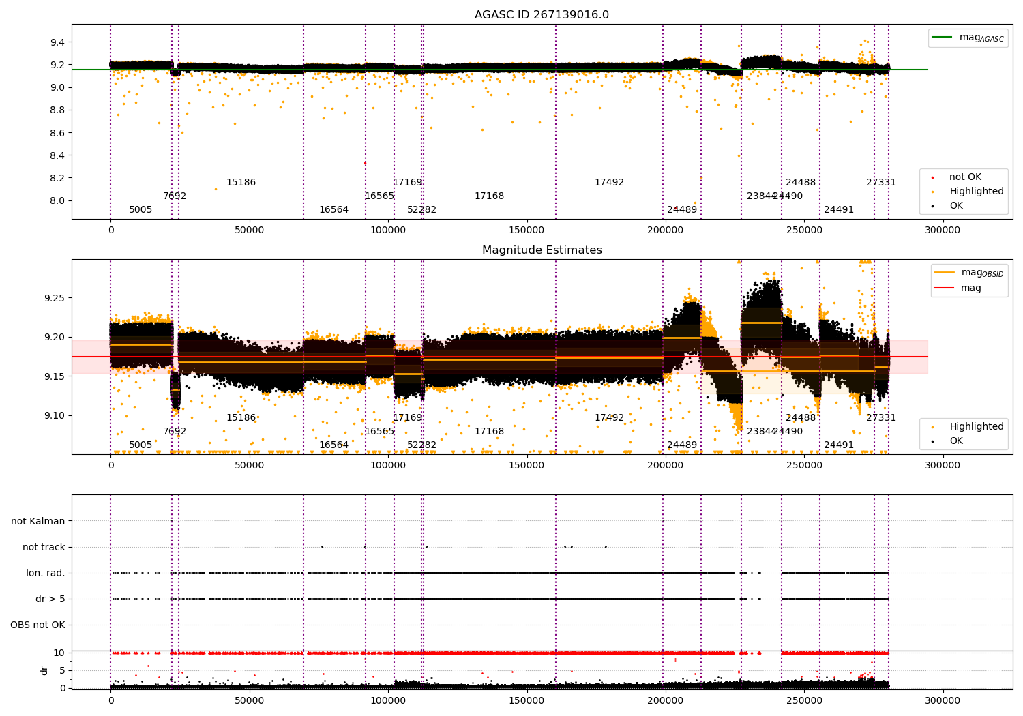The width and height of the screenshot is (1023, 716).
Task: Click the 'Ion. rad.' row label
Action: (46, 573)
